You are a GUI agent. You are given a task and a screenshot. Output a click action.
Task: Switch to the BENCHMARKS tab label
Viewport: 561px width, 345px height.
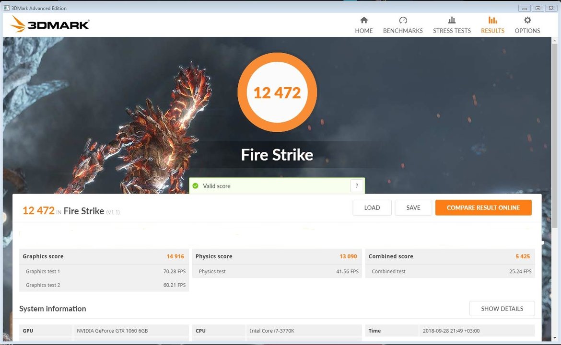[x=403, y=31]
